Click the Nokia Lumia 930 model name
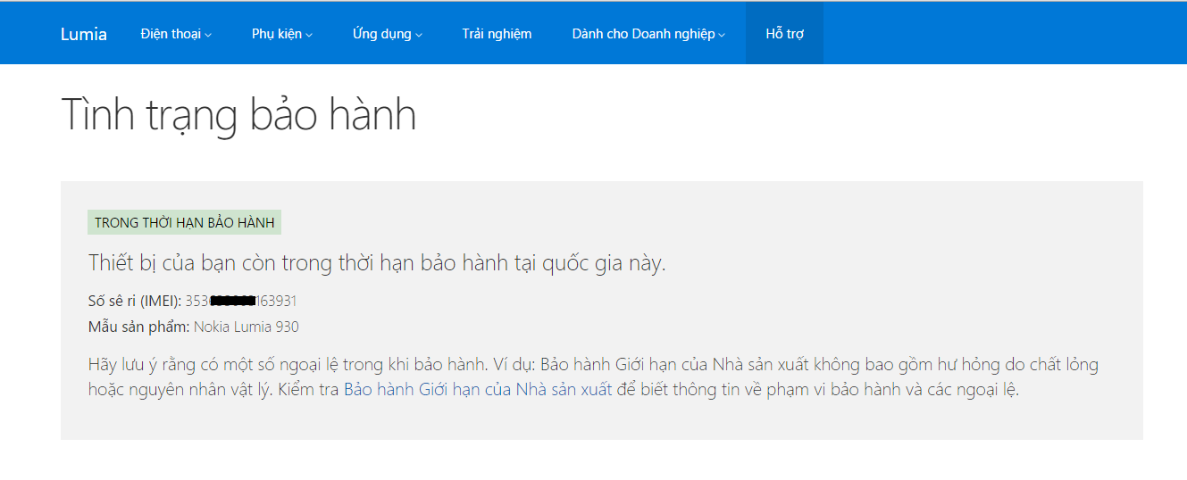This screenshot has height=480, width=1187. [247, 327]
